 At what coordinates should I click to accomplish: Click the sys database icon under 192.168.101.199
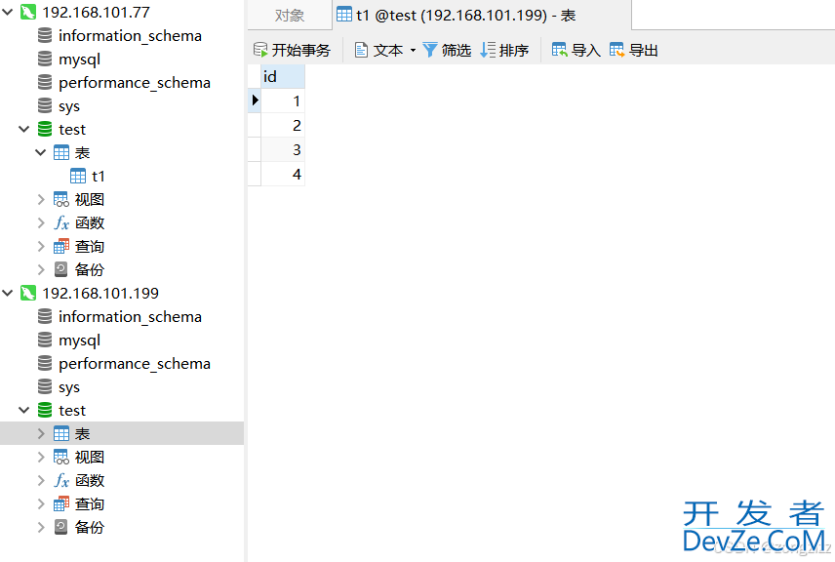tap(45, 387)
